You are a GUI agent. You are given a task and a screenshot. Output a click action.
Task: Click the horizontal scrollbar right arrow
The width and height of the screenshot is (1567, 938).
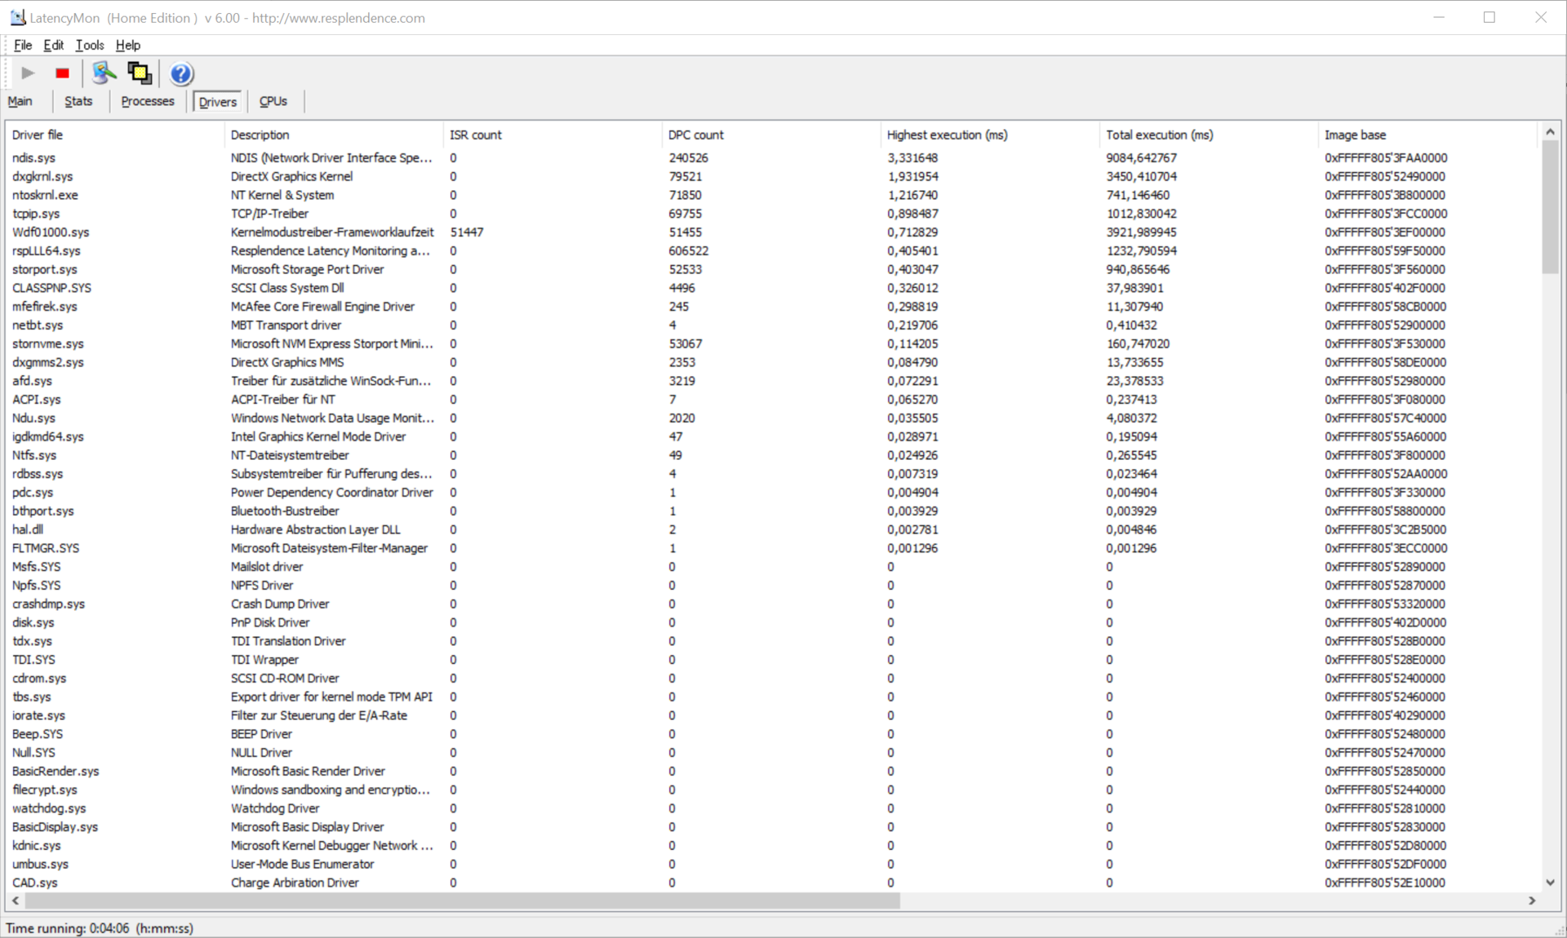(1532, 900)
